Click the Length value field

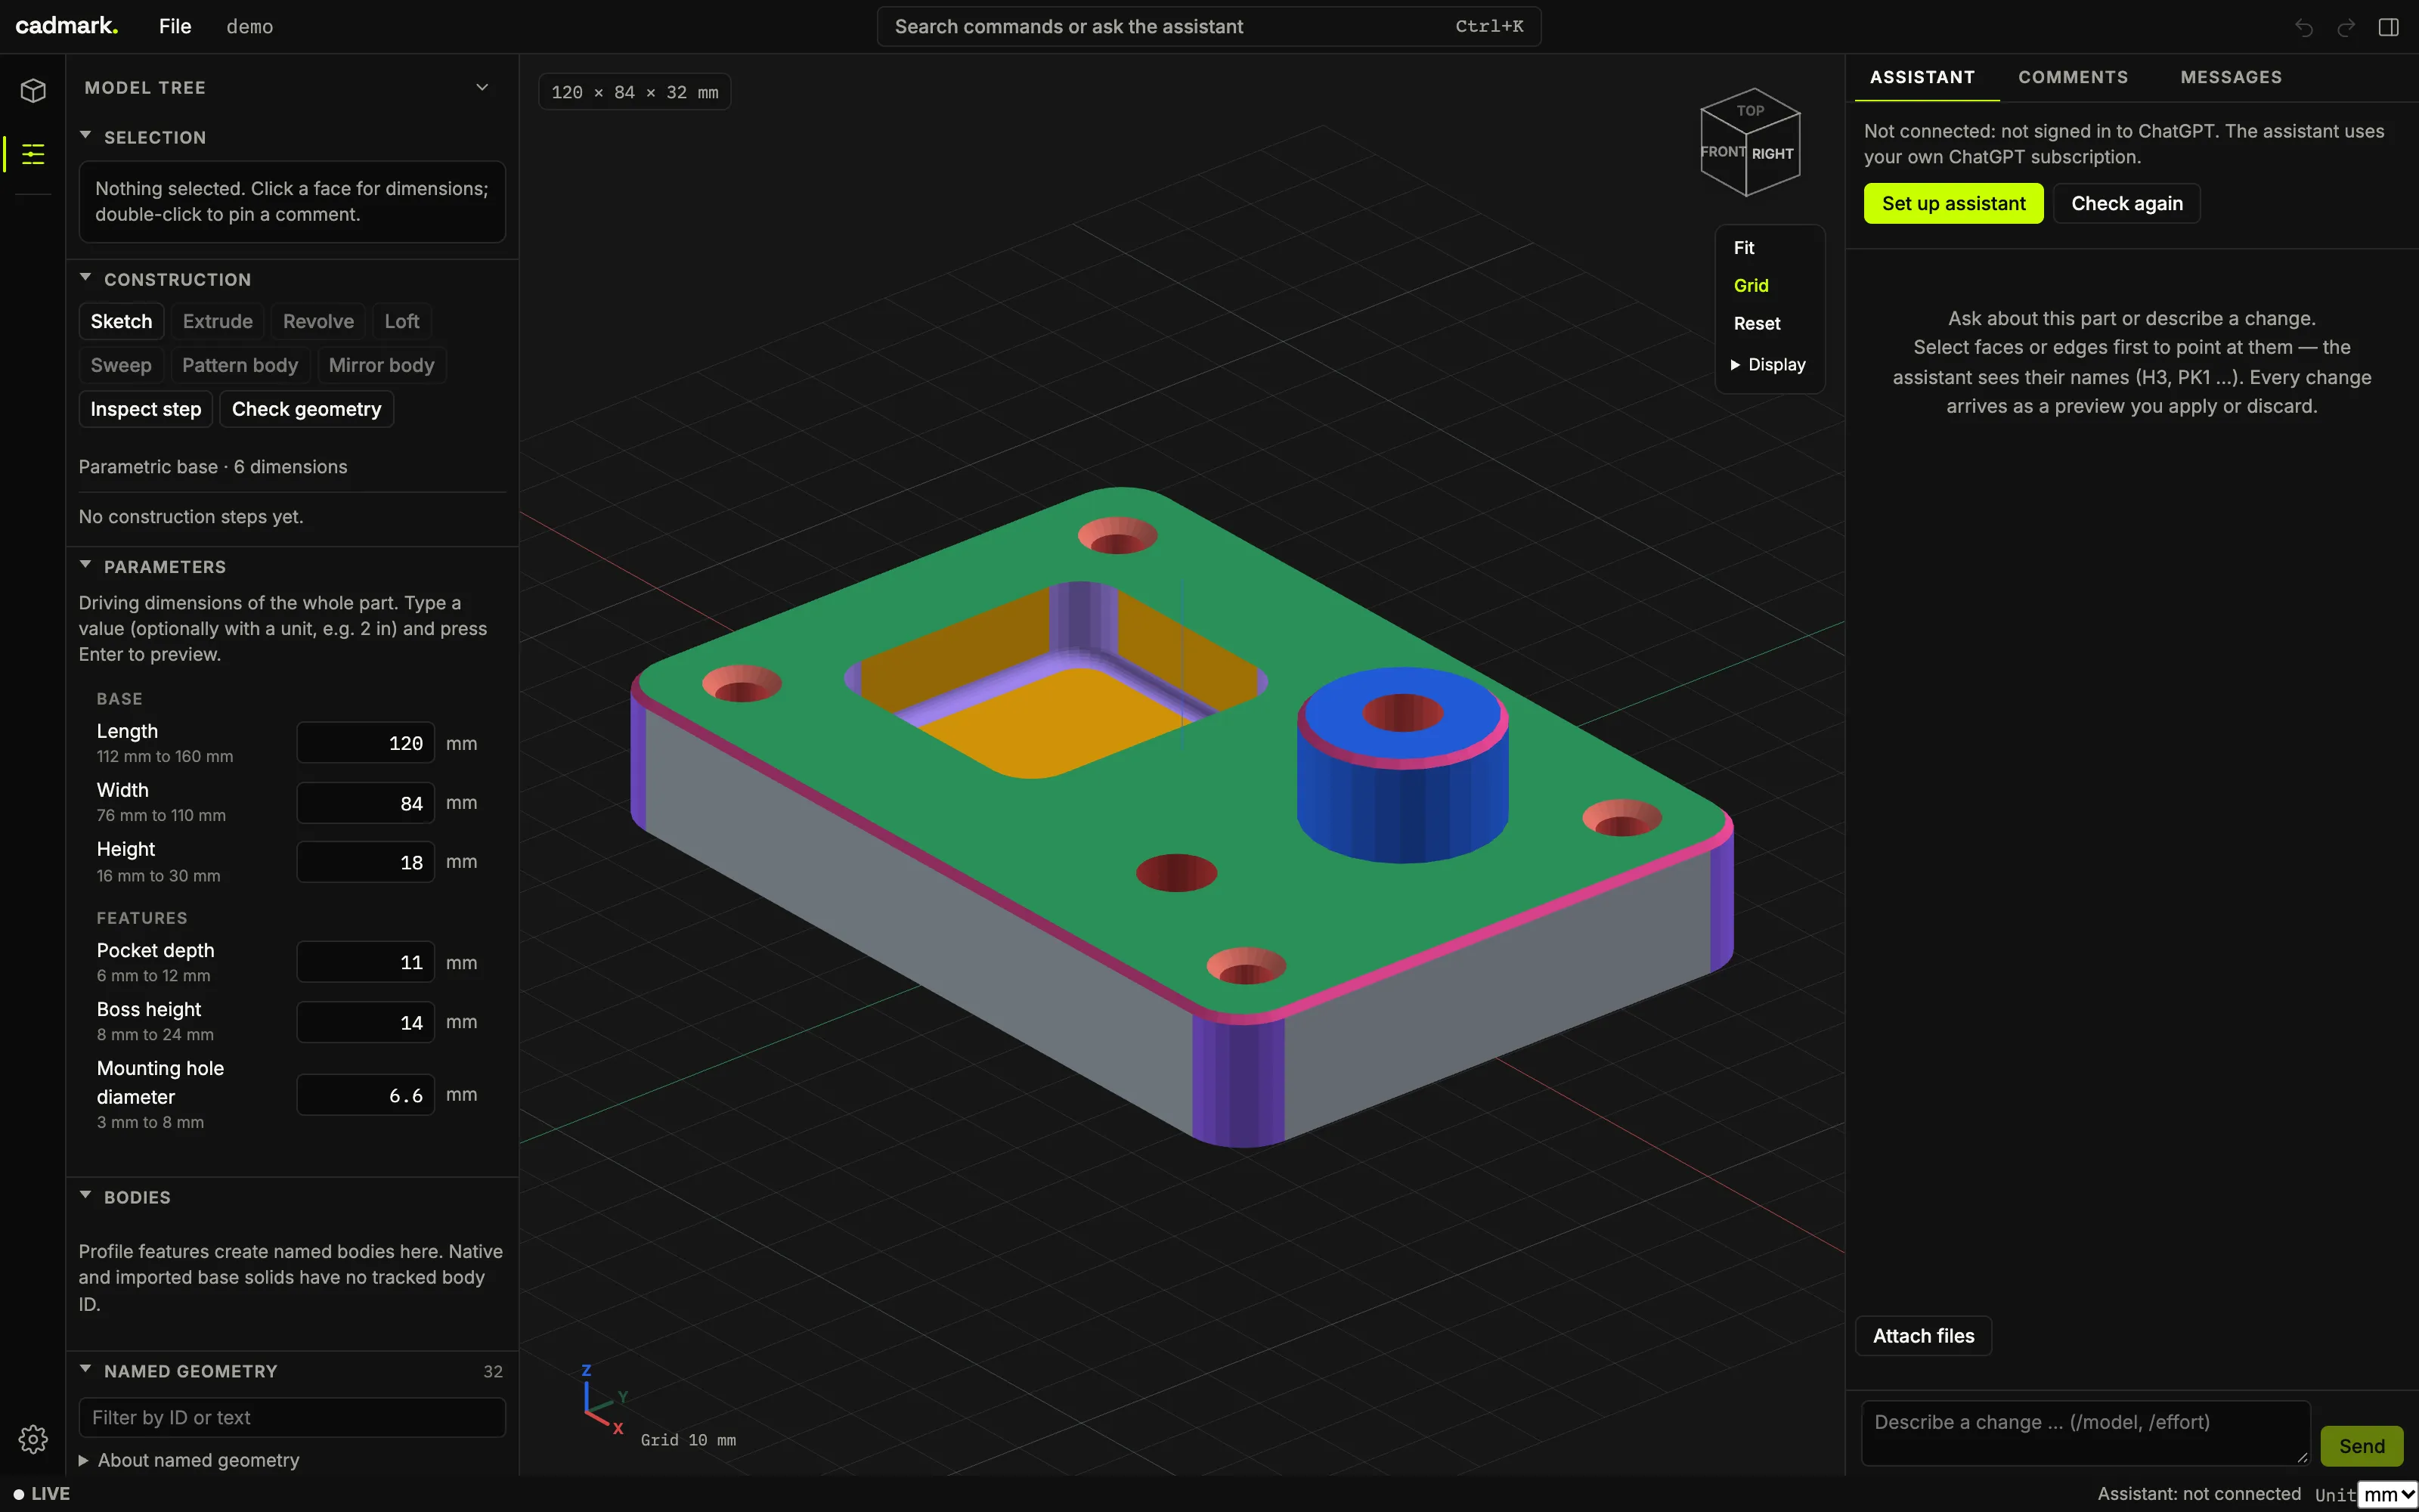coord(366,743)
